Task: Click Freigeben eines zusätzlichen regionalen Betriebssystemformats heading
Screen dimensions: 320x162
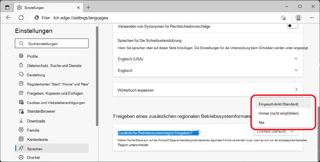Action: point(182,116)
